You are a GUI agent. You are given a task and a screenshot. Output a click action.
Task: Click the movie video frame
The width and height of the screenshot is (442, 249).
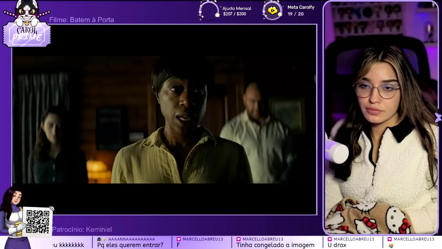(164, 120)
